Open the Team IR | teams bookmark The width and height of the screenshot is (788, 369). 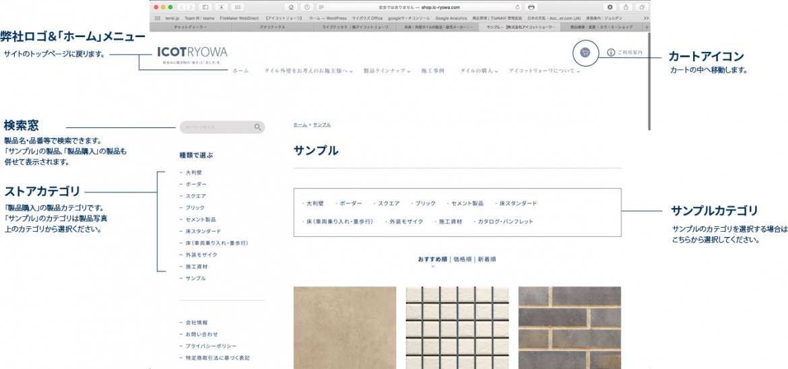click(199, 18)
